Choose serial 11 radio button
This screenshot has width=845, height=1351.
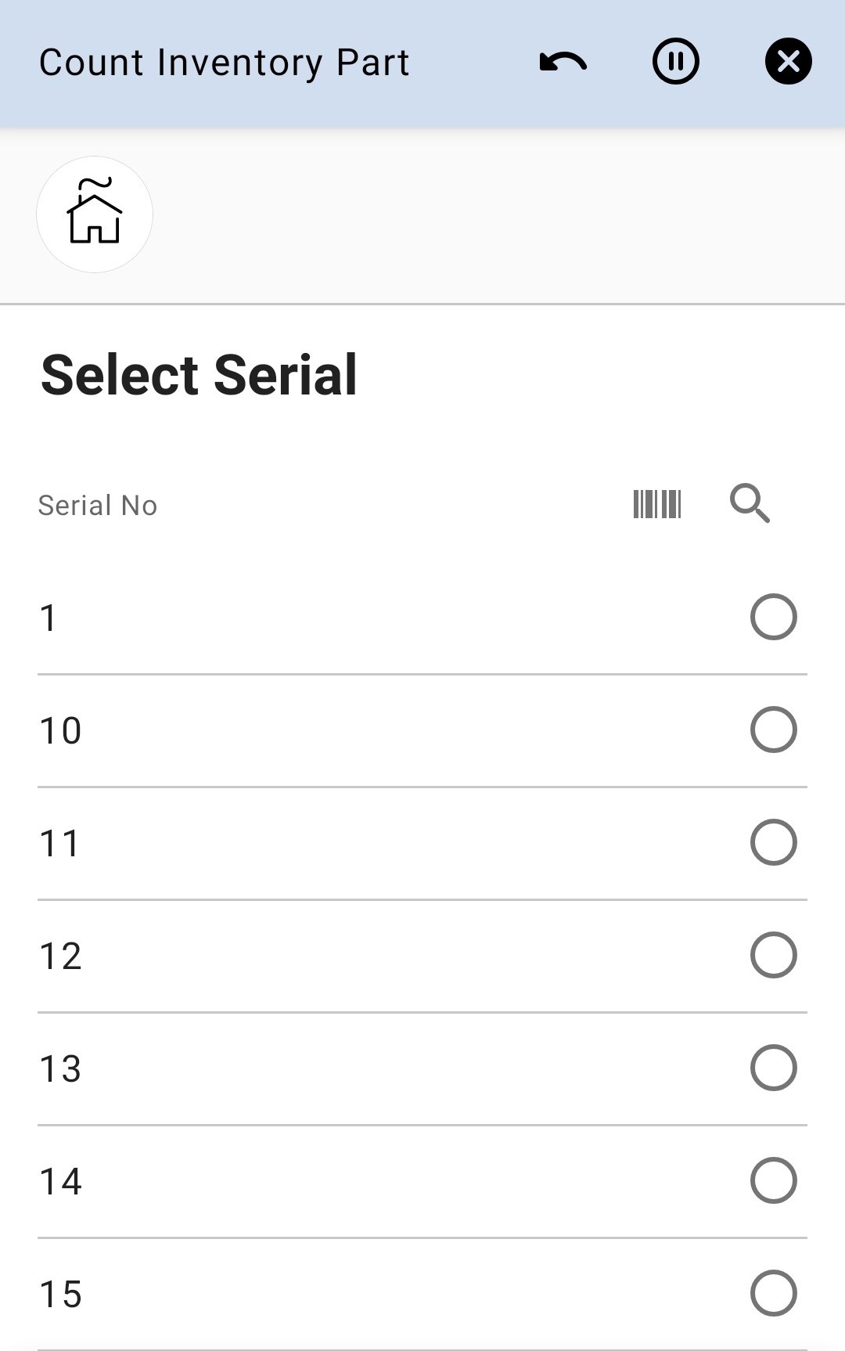773,843
